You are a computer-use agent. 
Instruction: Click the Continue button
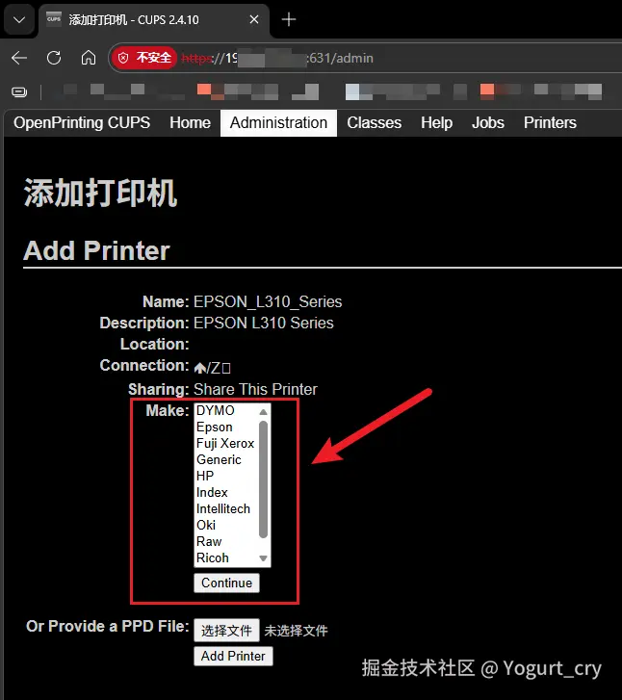click(x=226, y=583)
